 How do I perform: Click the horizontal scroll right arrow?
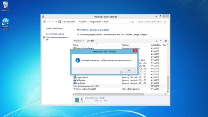[165, 94]
